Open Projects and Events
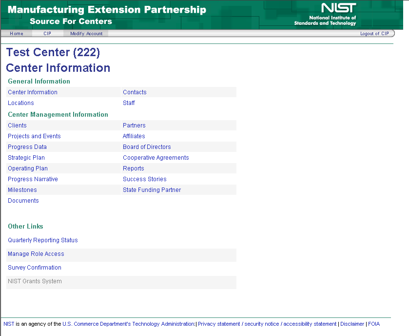The width and height of the screenshot is (409, 336). [34, 136]
